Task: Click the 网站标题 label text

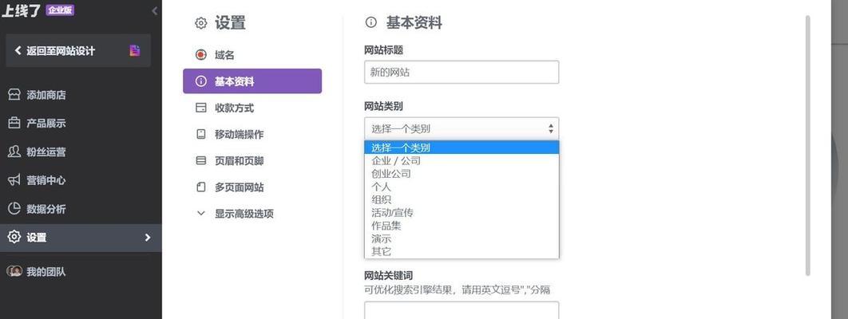Action: click(383, 50)
